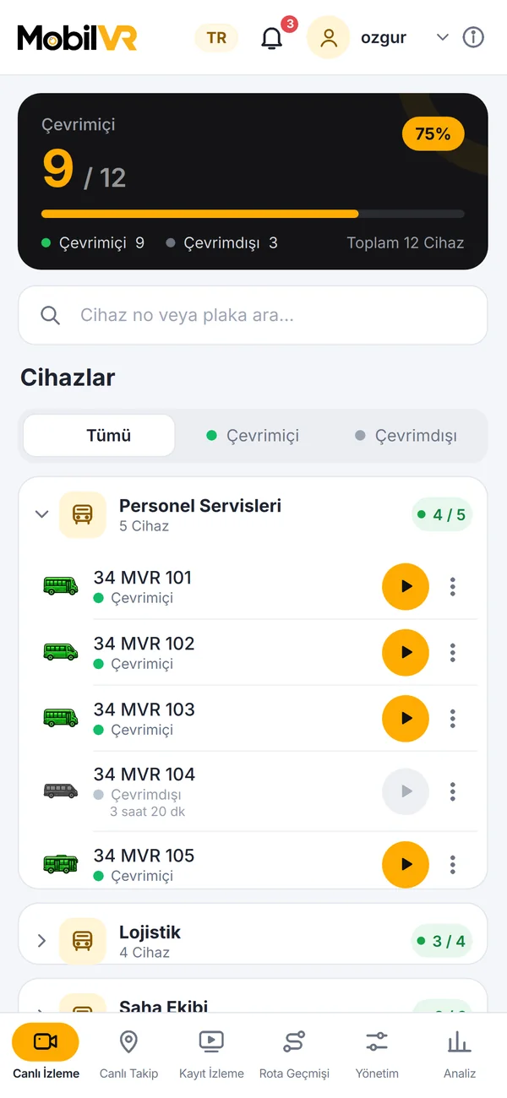Click the info icon in header
The height and width of the screenshot is (1098, 507).
pyautogui.click(x=473, y=38)
